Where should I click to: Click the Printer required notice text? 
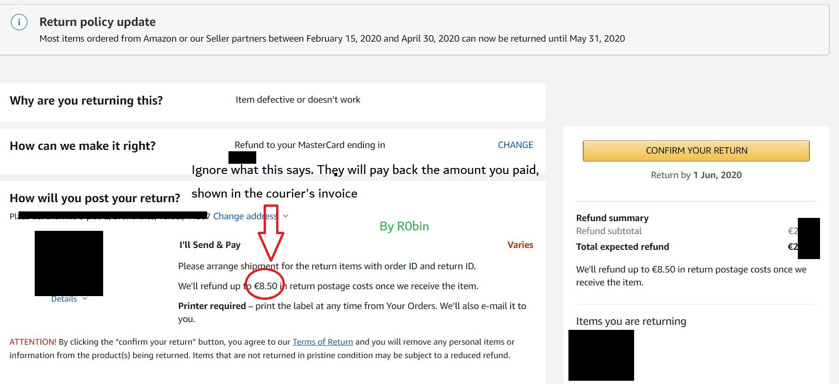pyautogui.click(x=352, y=312)
